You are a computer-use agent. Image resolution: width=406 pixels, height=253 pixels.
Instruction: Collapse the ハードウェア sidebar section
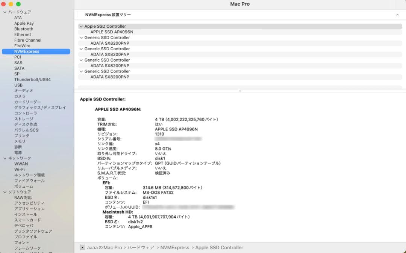[4, 12]
